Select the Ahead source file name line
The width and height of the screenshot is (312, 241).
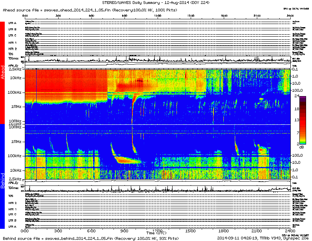coord(90,10)
